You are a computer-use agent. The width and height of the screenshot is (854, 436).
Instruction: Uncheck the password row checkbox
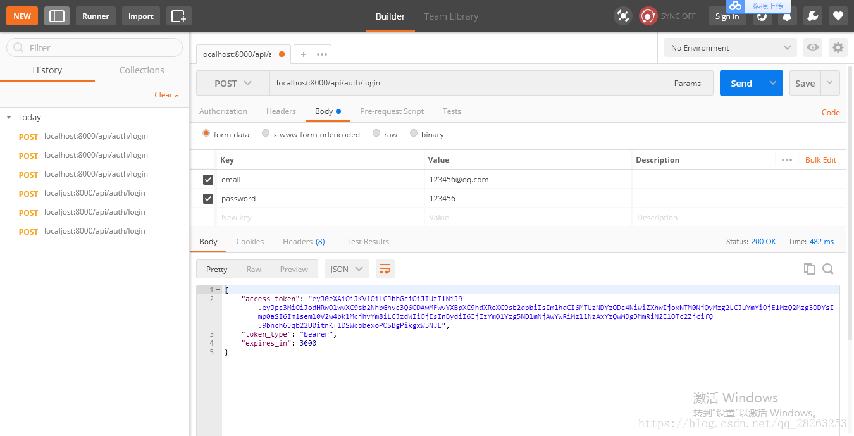click(207, 199)
